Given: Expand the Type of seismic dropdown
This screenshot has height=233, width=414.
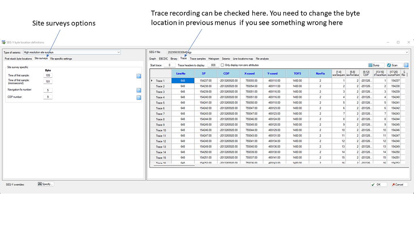Looking at the screenshot, I should pos(118,52).
